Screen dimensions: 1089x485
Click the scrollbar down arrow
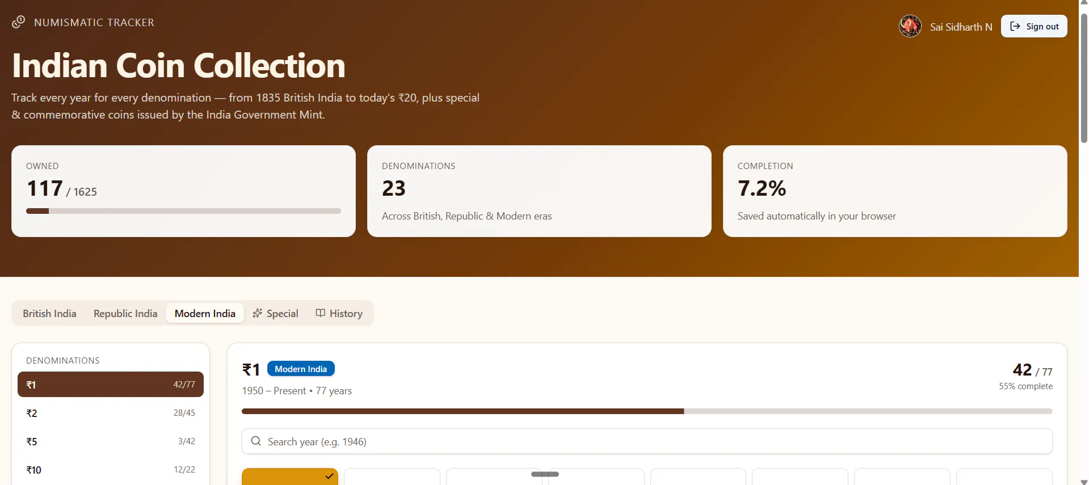click(1084, 482)
